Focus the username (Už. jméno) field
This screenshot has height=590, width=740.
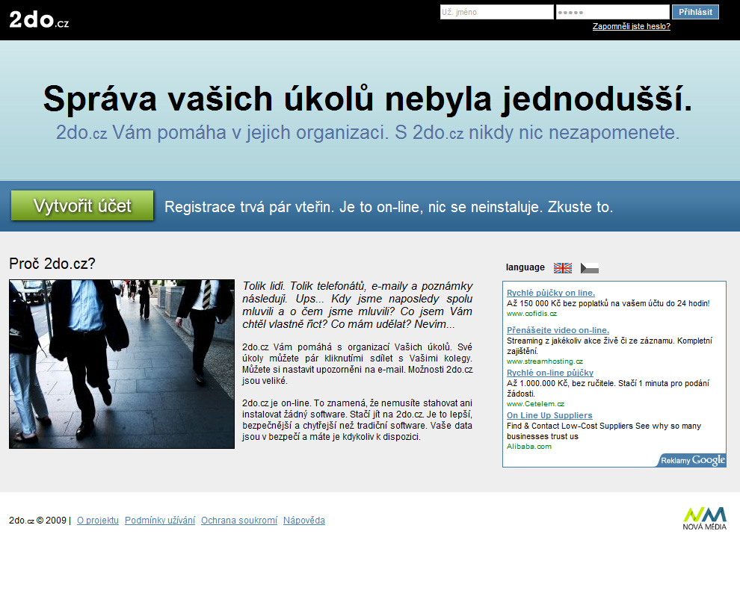(x=496, y=12)
